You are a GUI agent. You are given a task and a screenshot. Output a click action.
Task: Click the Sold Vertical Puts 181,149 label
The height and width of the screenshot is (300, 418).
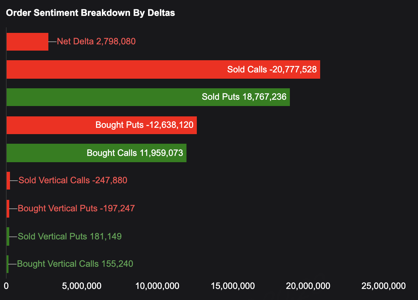(70, 236)
